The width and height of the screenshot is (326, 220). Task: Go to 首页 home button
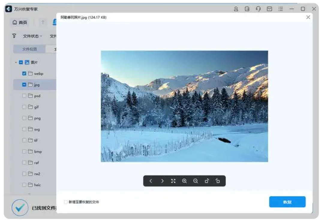20,22
